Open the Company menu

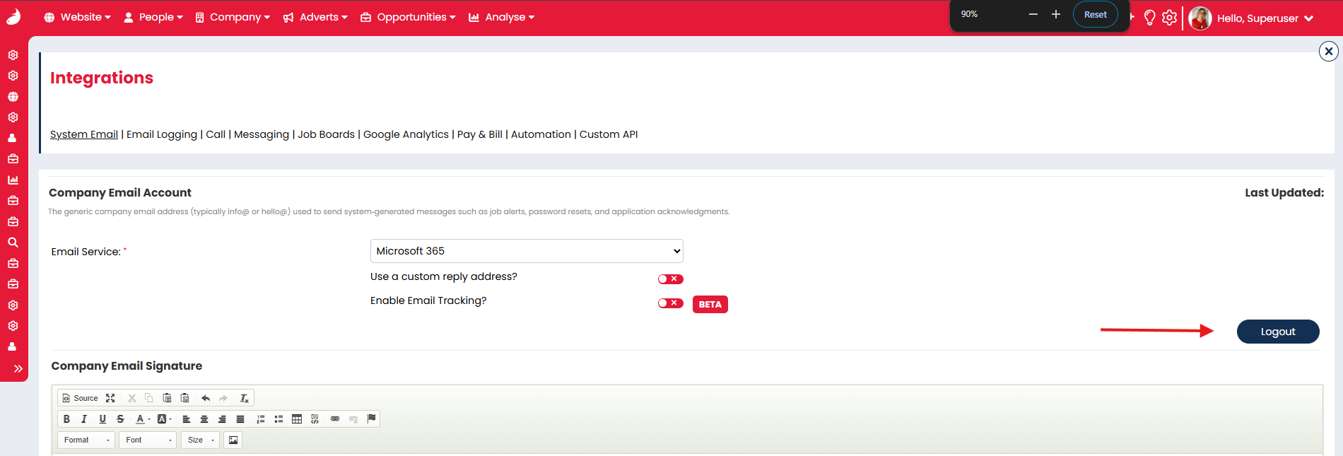click(x=233, y=17)
